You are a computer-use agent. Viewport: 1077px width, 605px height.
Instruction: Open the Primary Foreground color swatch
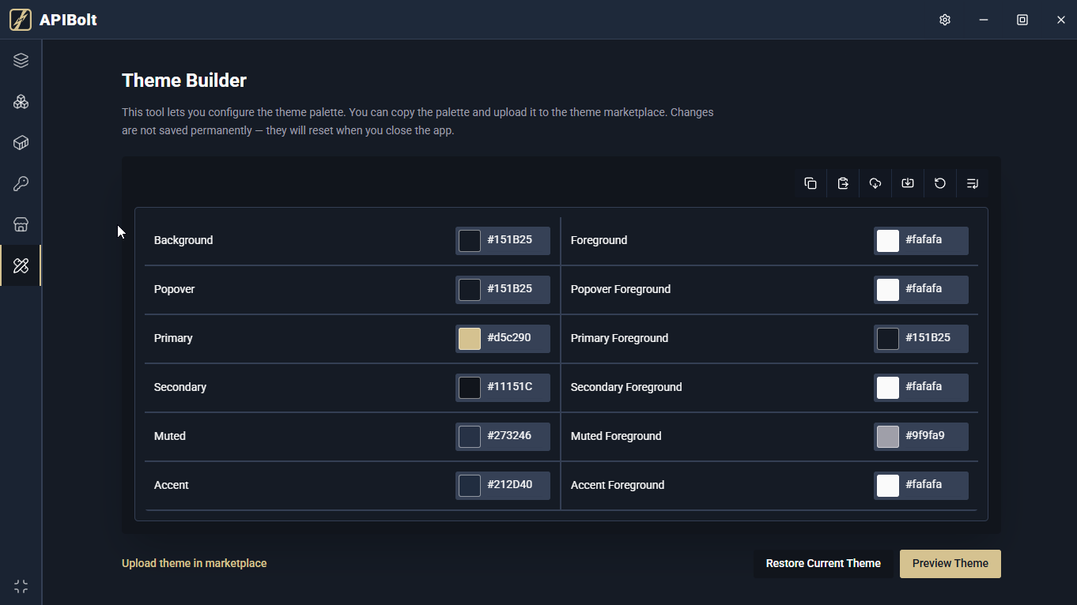[888, 339]
